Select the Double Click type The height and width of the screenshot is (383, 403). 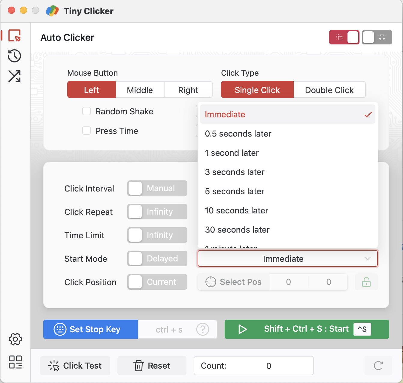pos(329,90)
